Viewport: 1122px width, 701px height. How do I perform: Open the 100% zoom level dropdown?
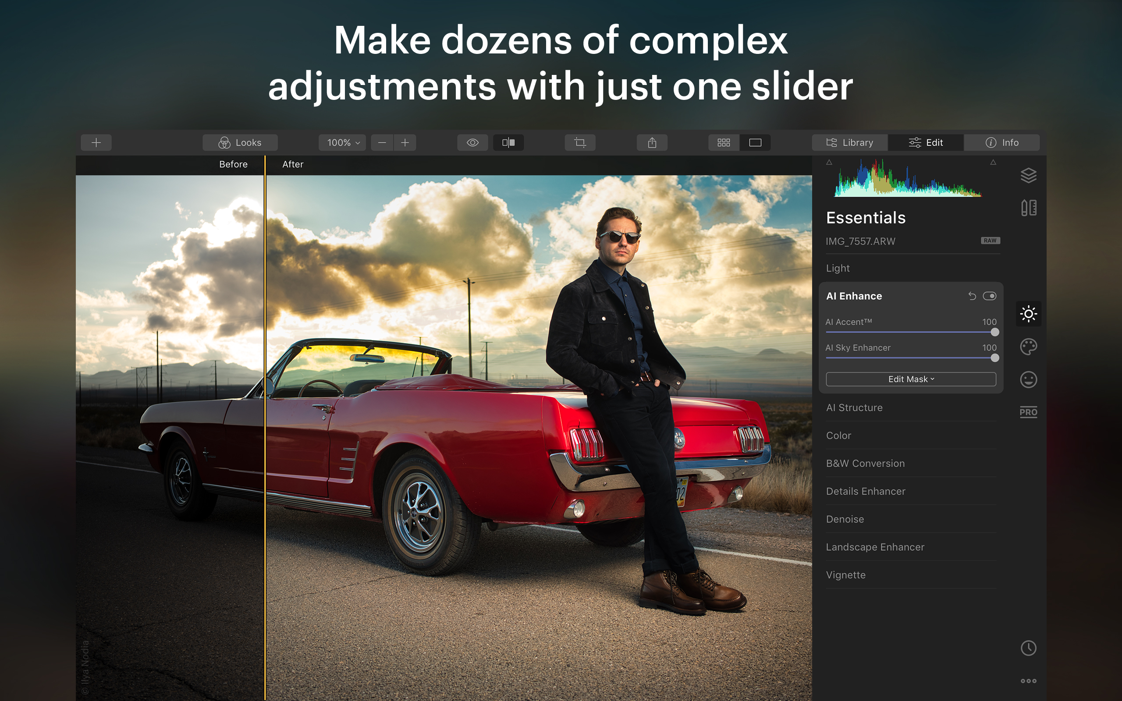(343, 143)
